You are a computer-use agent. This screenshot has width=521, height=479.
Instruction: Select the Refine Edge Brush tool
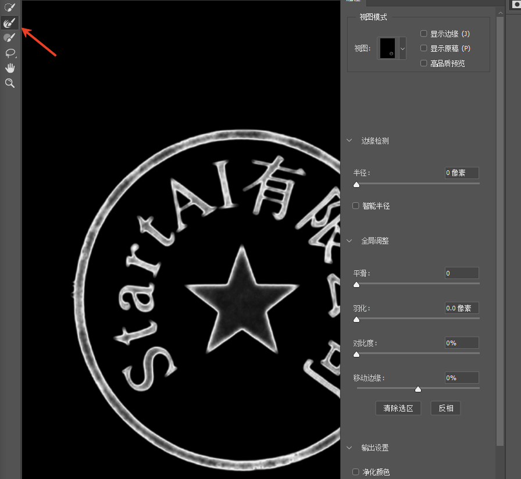[x=10, y=23]
